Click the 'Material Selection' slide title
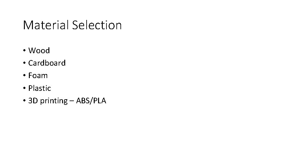Screen dimensions: 298x168 tap(72, 25)
